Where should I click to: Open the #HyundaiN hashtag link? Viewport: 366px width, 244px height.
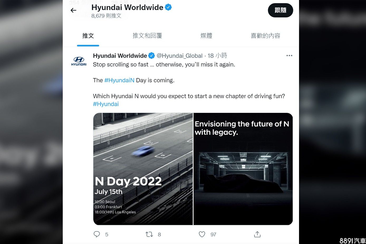point(119,80)
